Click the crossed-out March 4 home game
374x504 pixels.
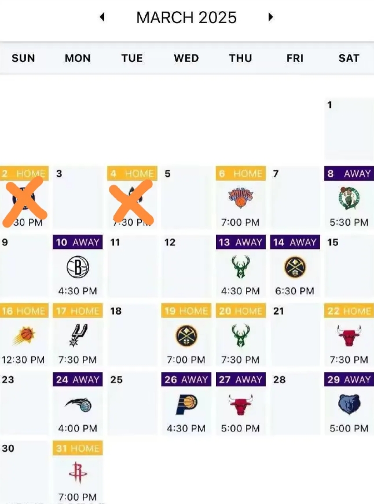(x=132, y=198)
